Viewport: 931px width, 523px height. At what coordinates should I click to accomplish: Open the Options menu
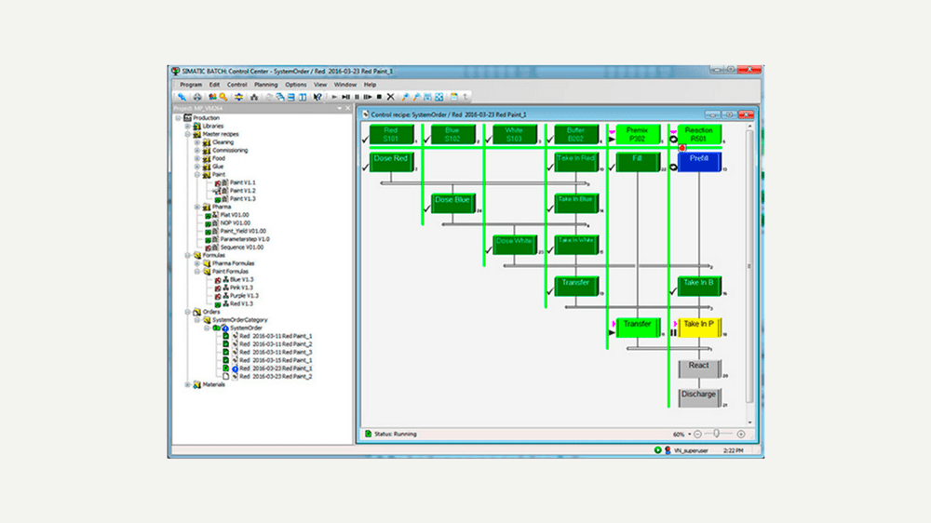[296, 85]
